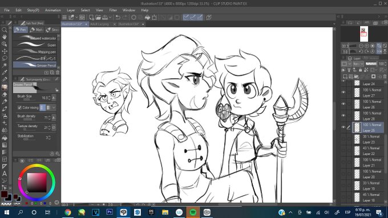
Task: Adjust layer opacity stepper arrows
Action: pos(385,64)
